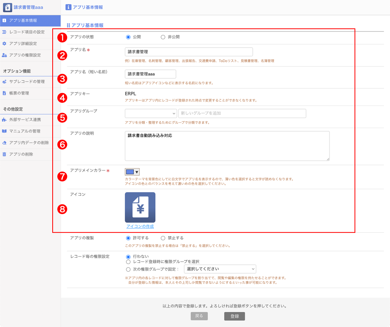The image size is (390, 327).
Task: Open the アプリ基本情報 sidebar menu
Action: pos(30,21)
